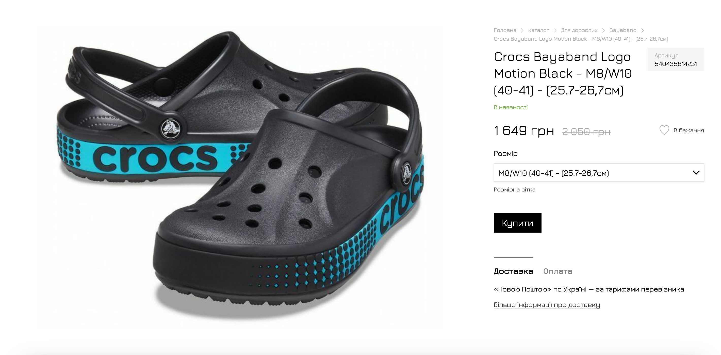Select the Доставка tab
Image resolution: width=721 pixels, height=355 pixels.
[513, 271]
